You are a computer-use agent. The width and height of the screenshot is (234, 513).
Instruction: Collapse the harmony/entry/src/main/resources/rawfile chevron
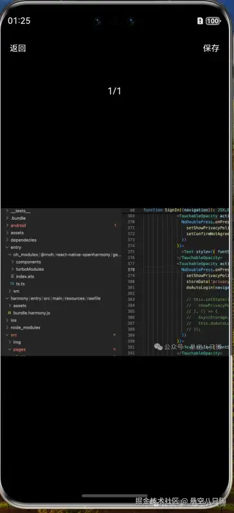point(7,298)
